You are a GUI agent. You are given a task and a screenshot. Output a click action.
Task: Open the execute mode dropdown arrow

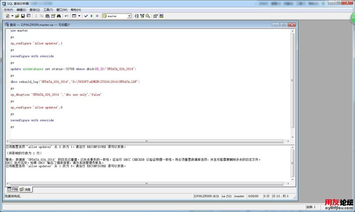coord(79,16)
